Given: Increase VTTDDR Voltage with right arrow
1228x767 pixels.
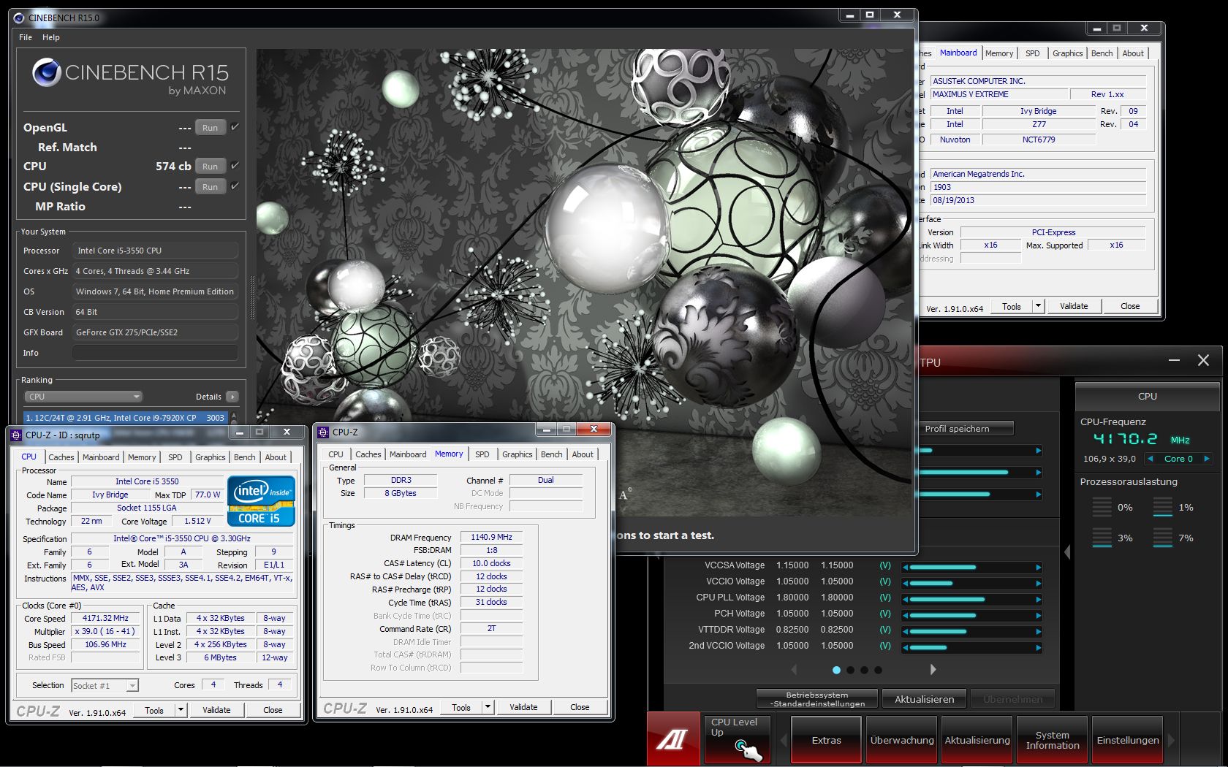Looking at the screenshot, I should pyautogui.click(x=1038, y=631).
